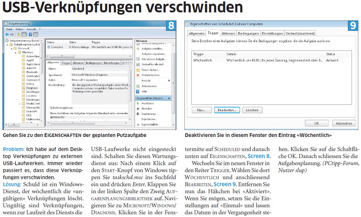Toggle the console tree toolbar icon

click(x=24, y=34)
